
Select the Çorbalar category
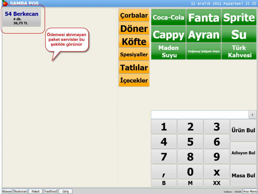134,15
